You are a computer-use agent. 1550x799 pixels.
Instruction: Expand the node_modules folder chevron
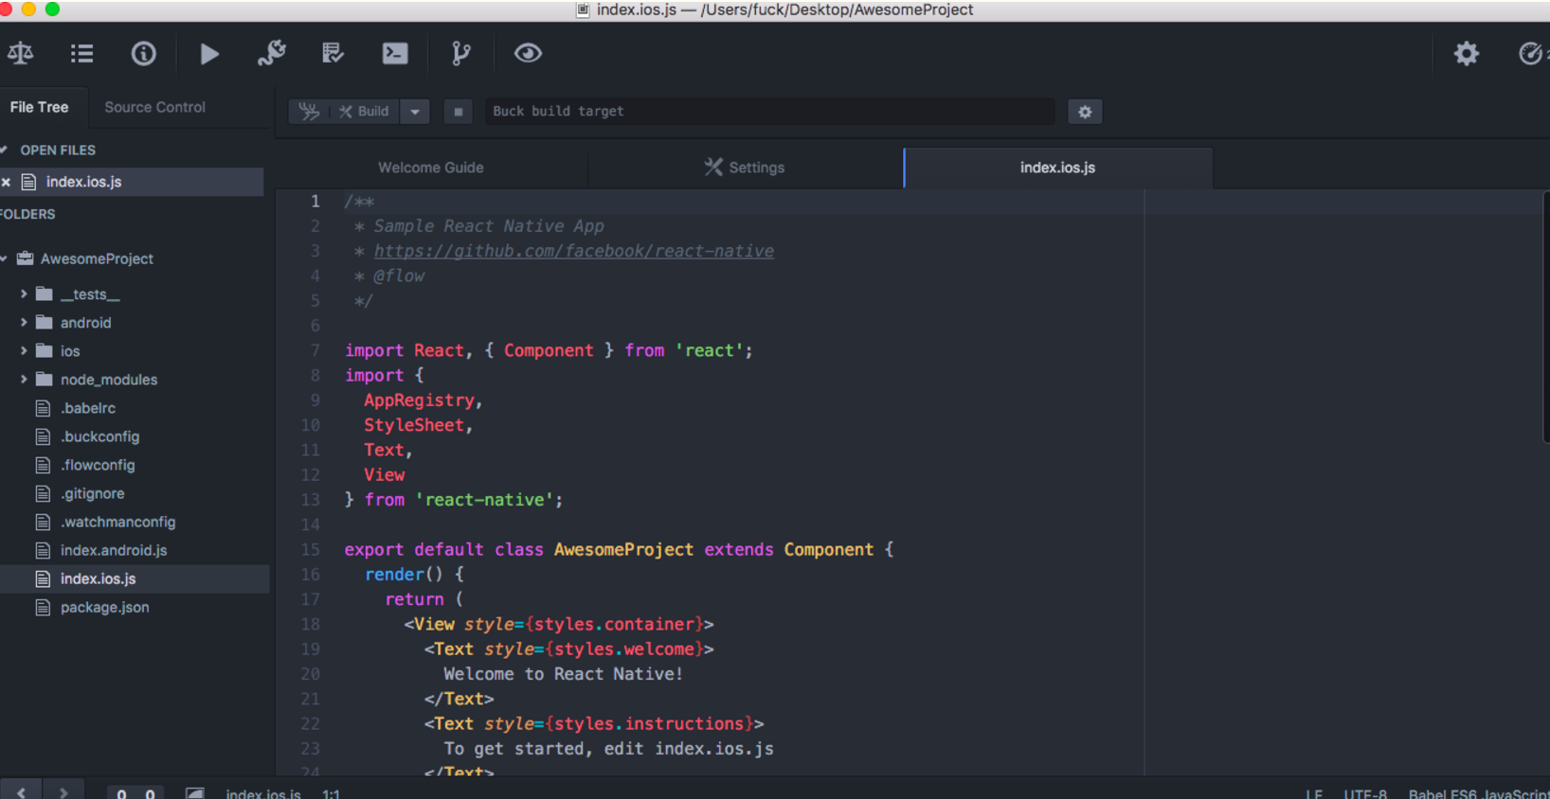click(x=24, y=380)
